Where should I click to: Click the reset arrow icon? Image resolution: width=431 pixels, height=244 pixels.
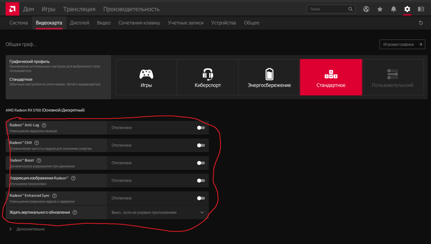(x=421, y=23)
